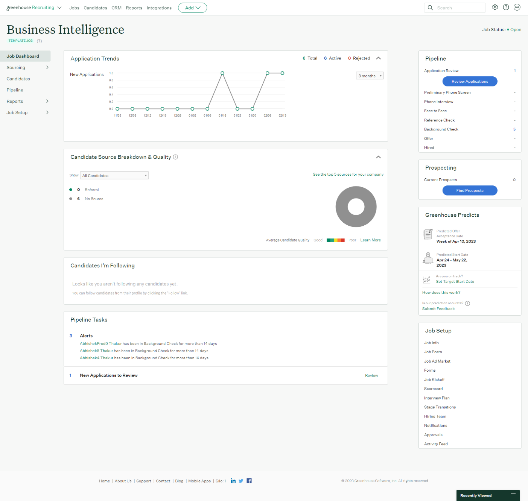Click the green Referral legend dot

tap(71, 190)
